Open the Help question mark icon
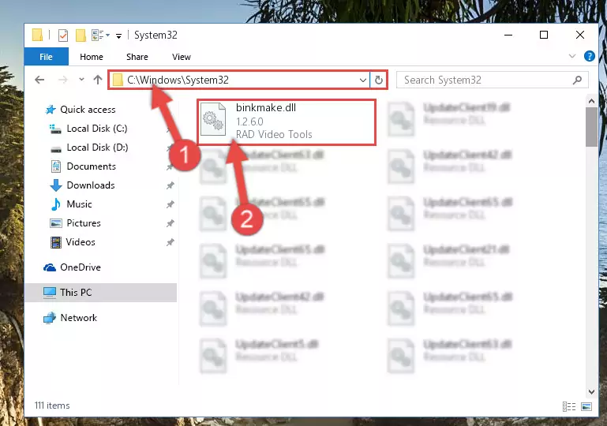Image resolution: width=607 pixels, height=426 pixels. pos(589,56)
